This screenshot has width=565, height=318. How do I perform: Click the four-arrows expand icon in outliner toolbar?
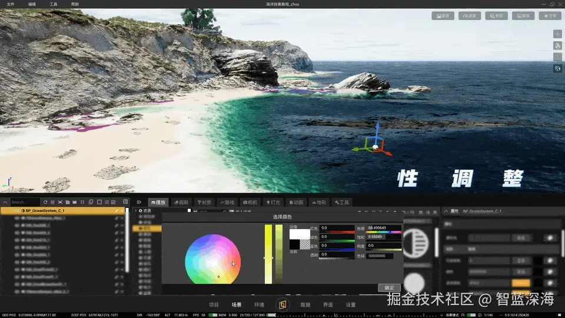[82, 202]
